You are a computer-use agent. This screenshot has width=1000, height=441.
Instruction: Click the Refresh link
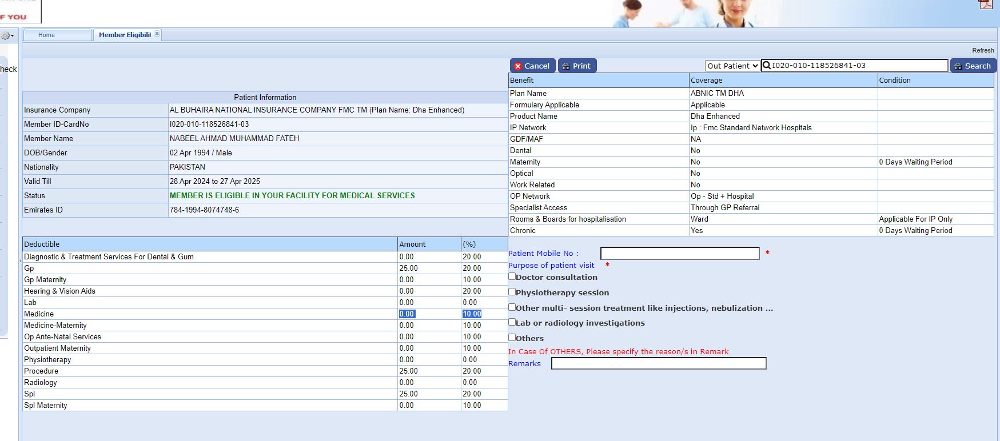click(x=983, y=50)
